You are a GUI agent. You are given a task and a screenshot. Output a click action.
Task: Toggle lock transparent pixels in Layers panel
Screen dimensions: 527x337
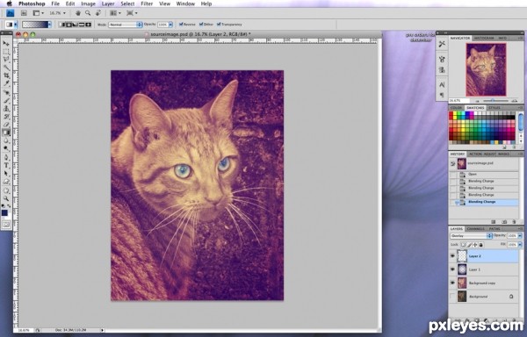(463, 245)
